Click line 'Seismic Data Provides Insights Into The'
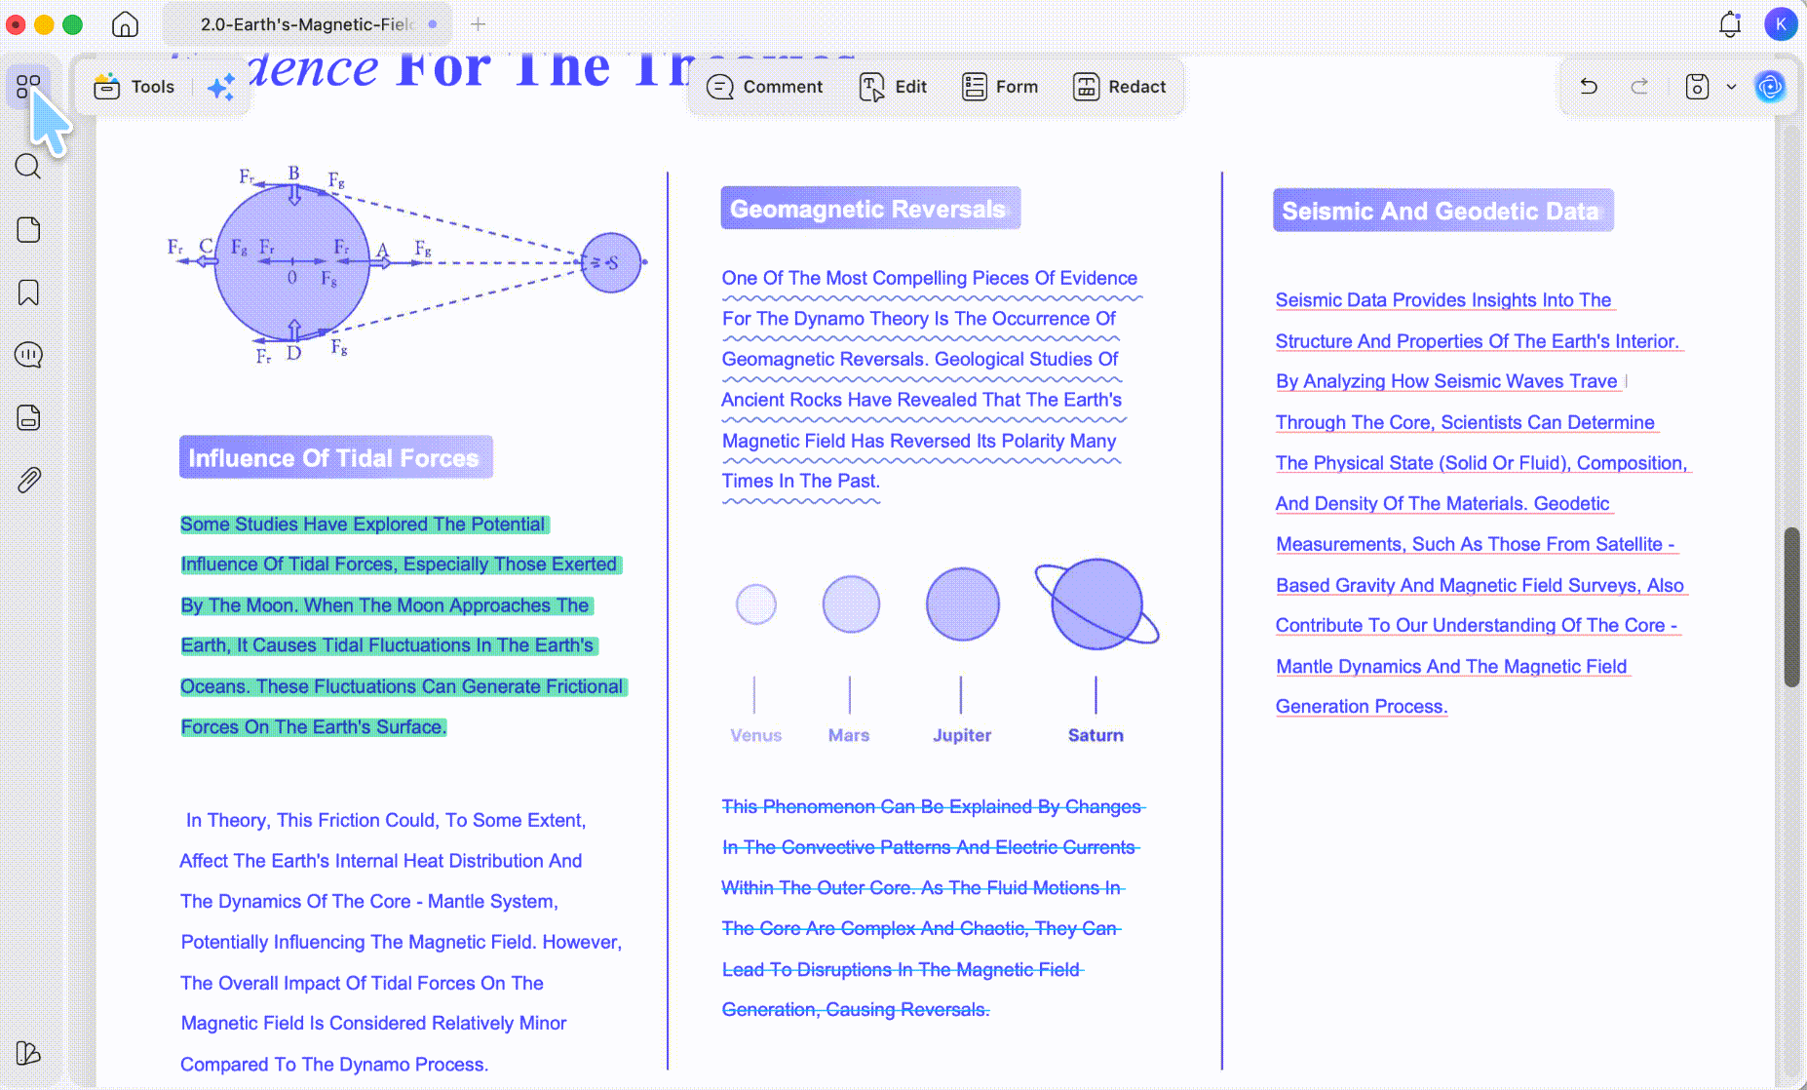 click(1444, 300)
